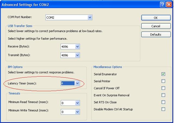The width and height of the screenshot is (174, 123).
Task: Enable Cancel If Power Off checkbox
Action: click(163, 88)
